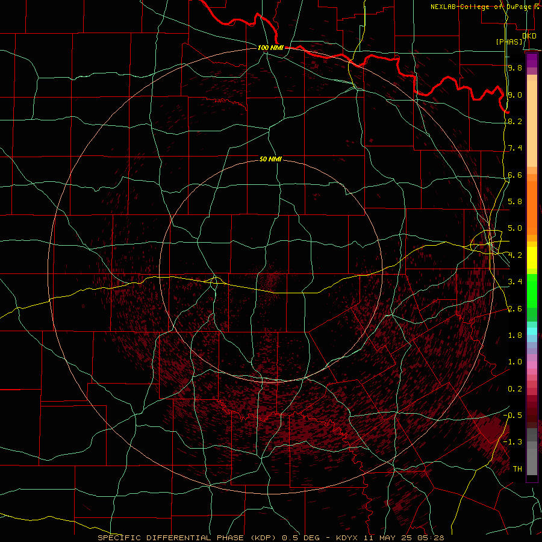Select the 2.6 value on color scale
The height and width of the screenshot is (542, 542).
[x=515, y=309]
